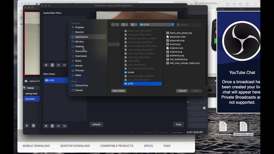Open Shared in the sidebar
The width and height of the screenshot is (274, 154).
(x=79, y=90)
